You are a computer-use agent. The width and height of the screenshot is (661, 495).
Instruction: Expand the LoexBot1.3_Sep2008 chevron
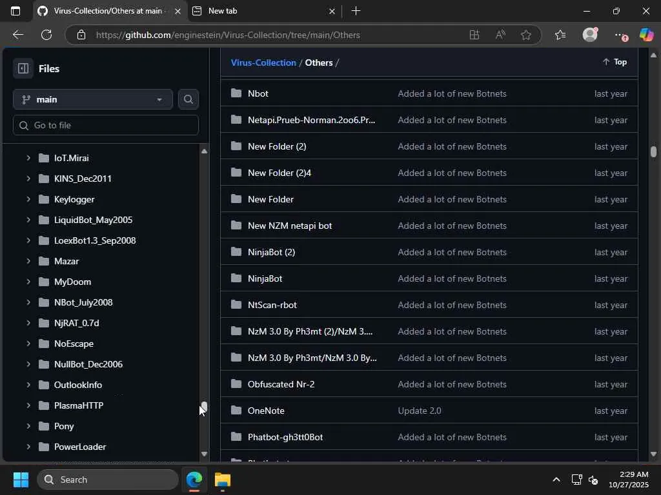(28, 240)
